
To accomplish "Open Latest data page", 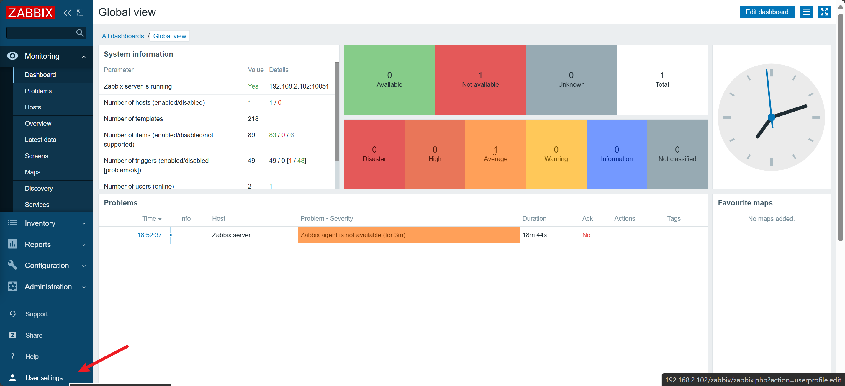I will (53, 140).
